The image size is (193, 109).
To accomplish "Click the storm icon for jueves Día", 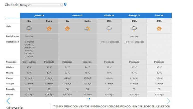I will [29, 28].
